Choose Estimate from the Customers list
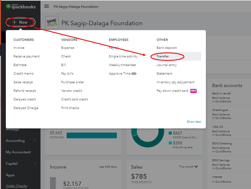 point(20,65)
